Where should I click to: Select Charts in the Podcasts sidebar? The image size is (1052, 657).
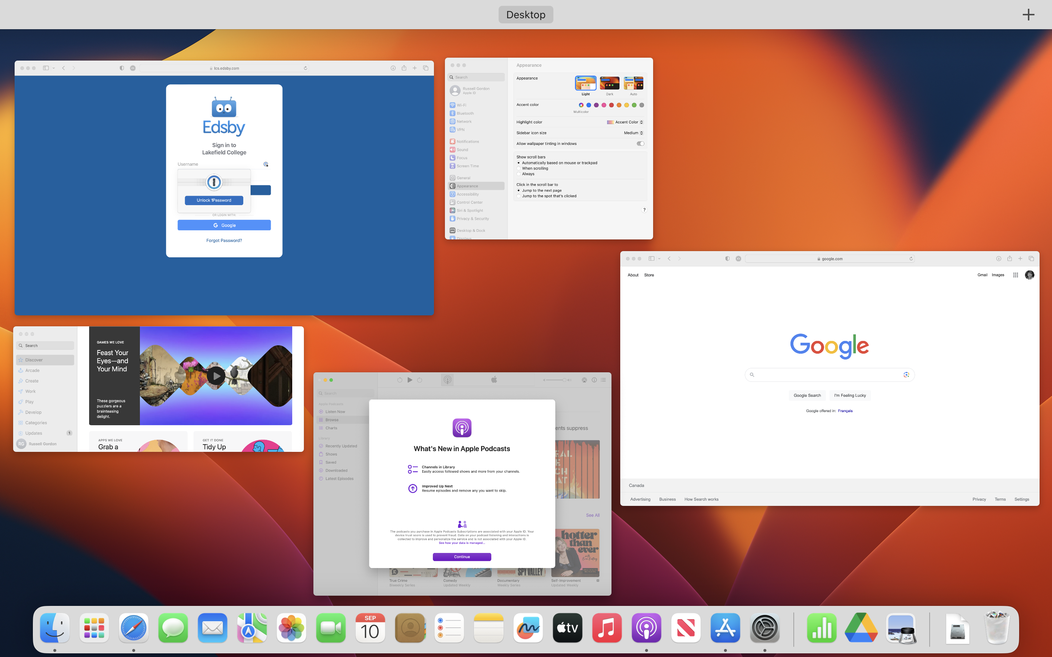coord(331,427)
